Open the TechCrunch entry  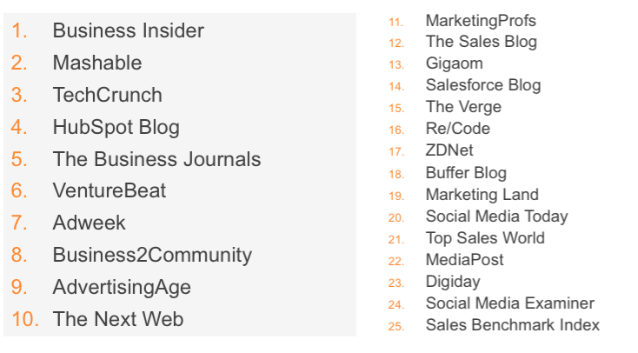[x=108, y=95]
